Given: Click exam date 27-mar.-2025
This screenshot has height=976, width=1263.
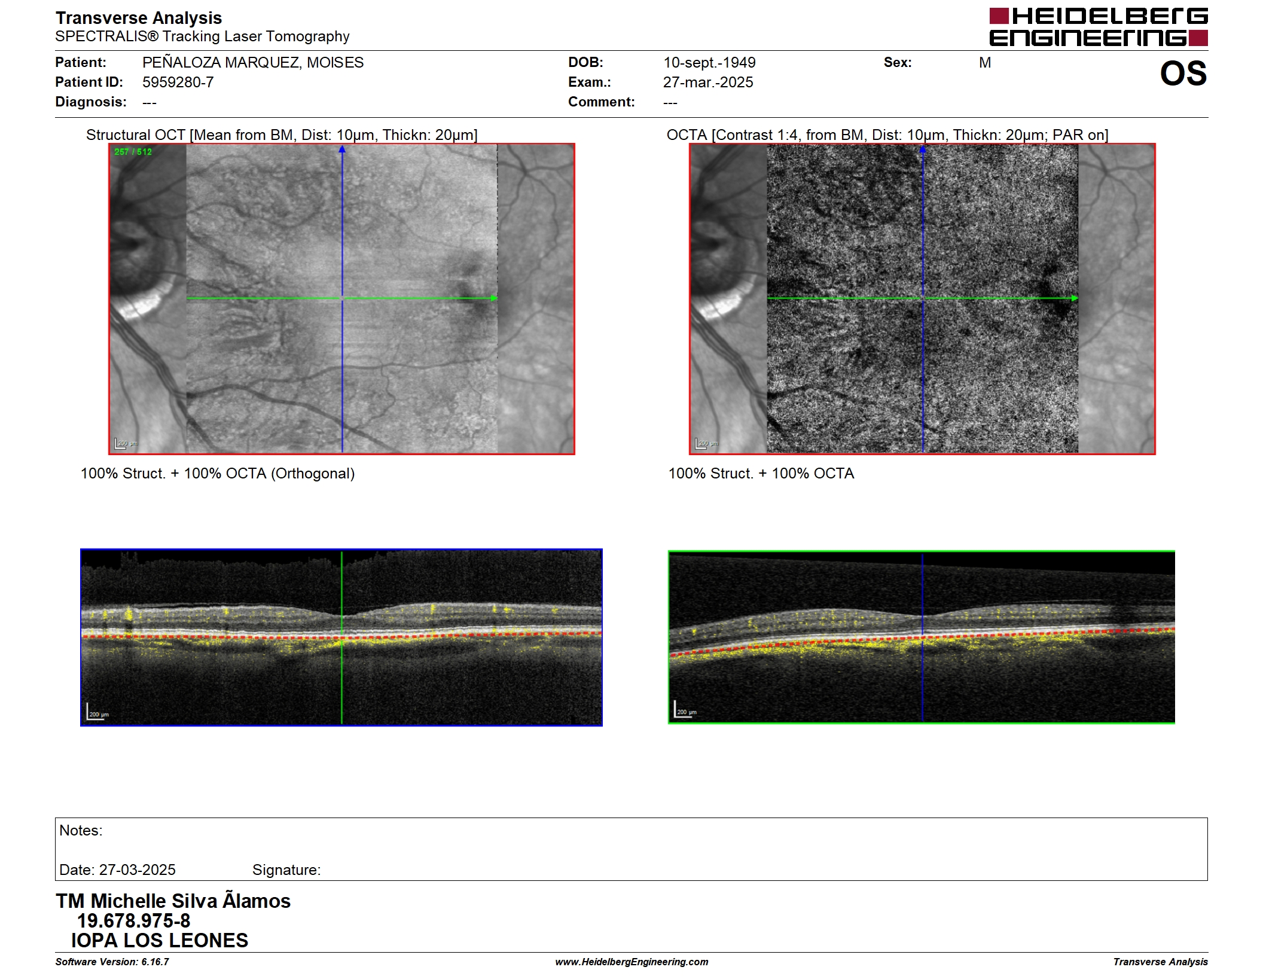Looking at the screenshot, I should (x=708, y=82).
